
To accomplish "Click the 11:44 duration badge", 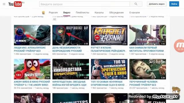I will point(124,78).
